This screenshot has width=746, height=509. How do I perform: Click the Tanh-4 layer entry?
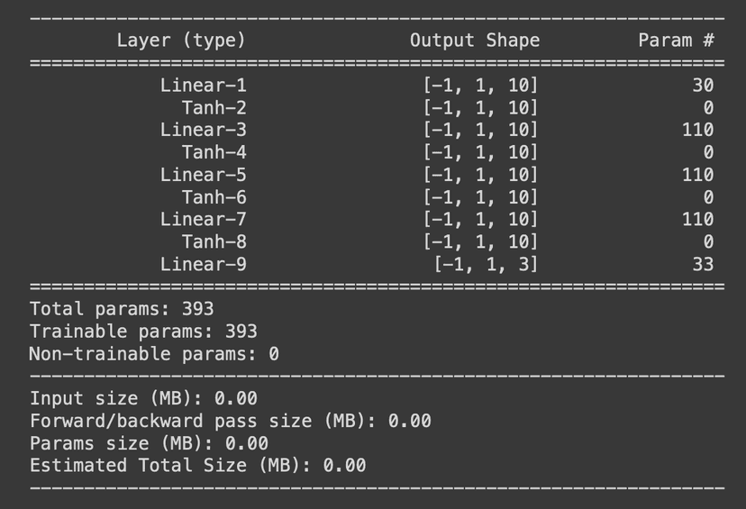(x=214, y=152)
